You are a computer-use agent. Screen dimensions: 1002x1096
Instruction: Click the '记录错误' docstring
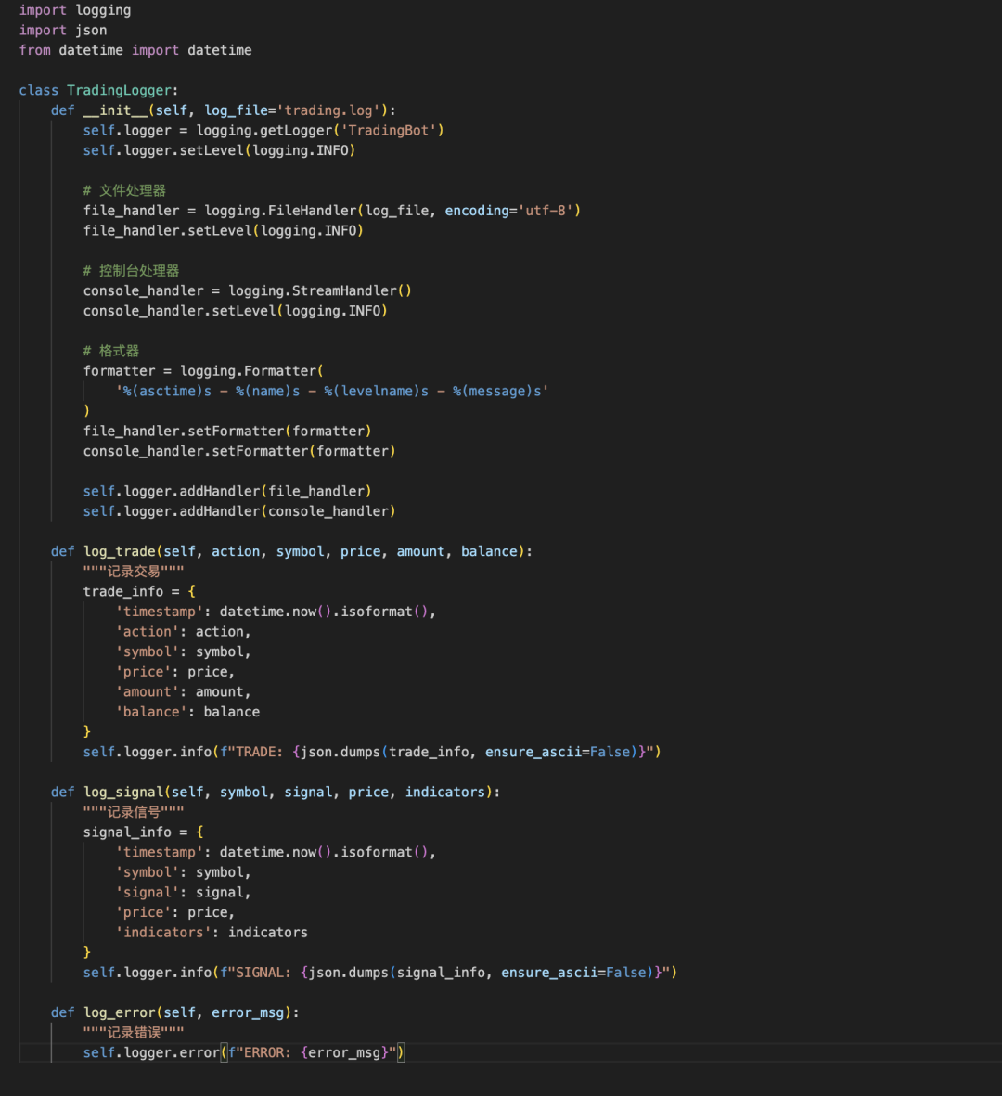(x=134, y=1033)
